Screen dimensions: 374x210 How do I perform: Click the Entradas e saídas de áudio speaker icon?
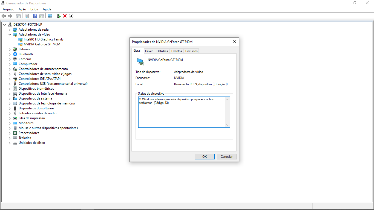[x=15, y=113]
